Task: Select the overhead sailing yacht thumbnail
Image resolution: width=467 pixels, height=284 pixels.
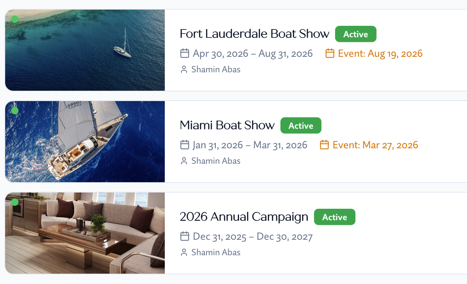Action: [85, 142]
